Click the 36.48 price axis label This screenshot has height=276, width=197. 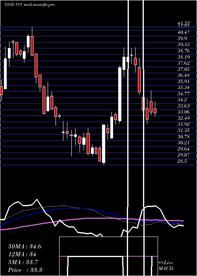click(183, 75)
